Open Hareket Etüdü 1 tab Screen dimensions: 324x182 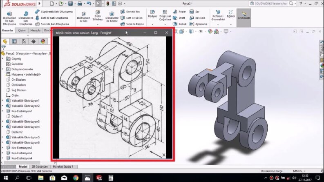(x=63, y=166)
